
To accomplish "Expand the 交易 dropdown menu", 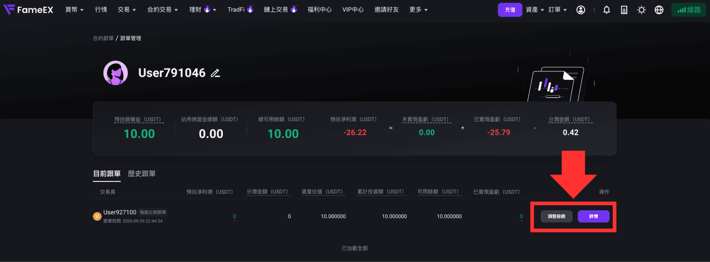I will click(127, 10).
